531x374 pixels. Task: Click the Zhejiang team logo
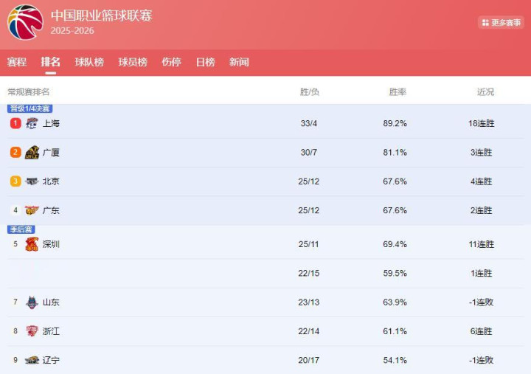point(32,331)
